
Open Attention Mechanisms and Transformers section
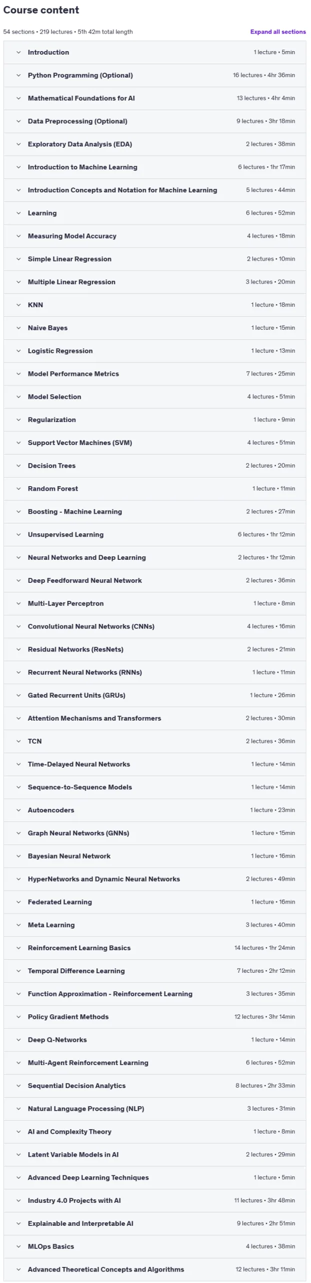coord(155,718)
